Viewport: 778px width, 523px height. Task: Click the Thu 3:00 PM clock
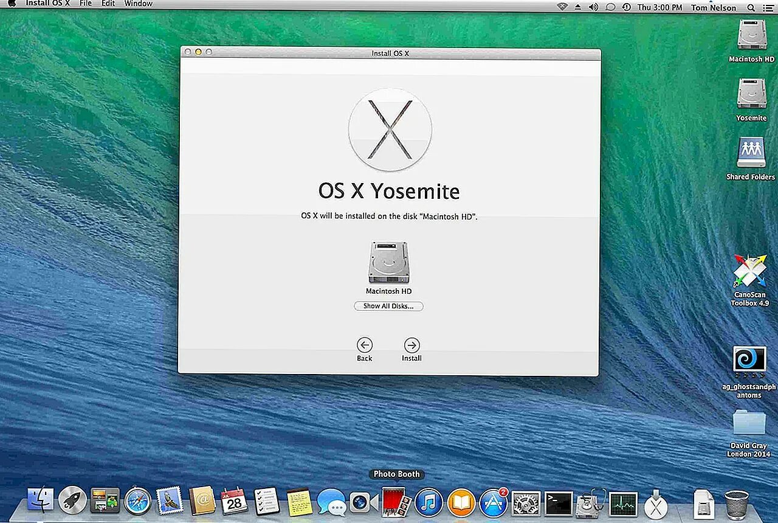pyautogui.click(x=660, y=8)
